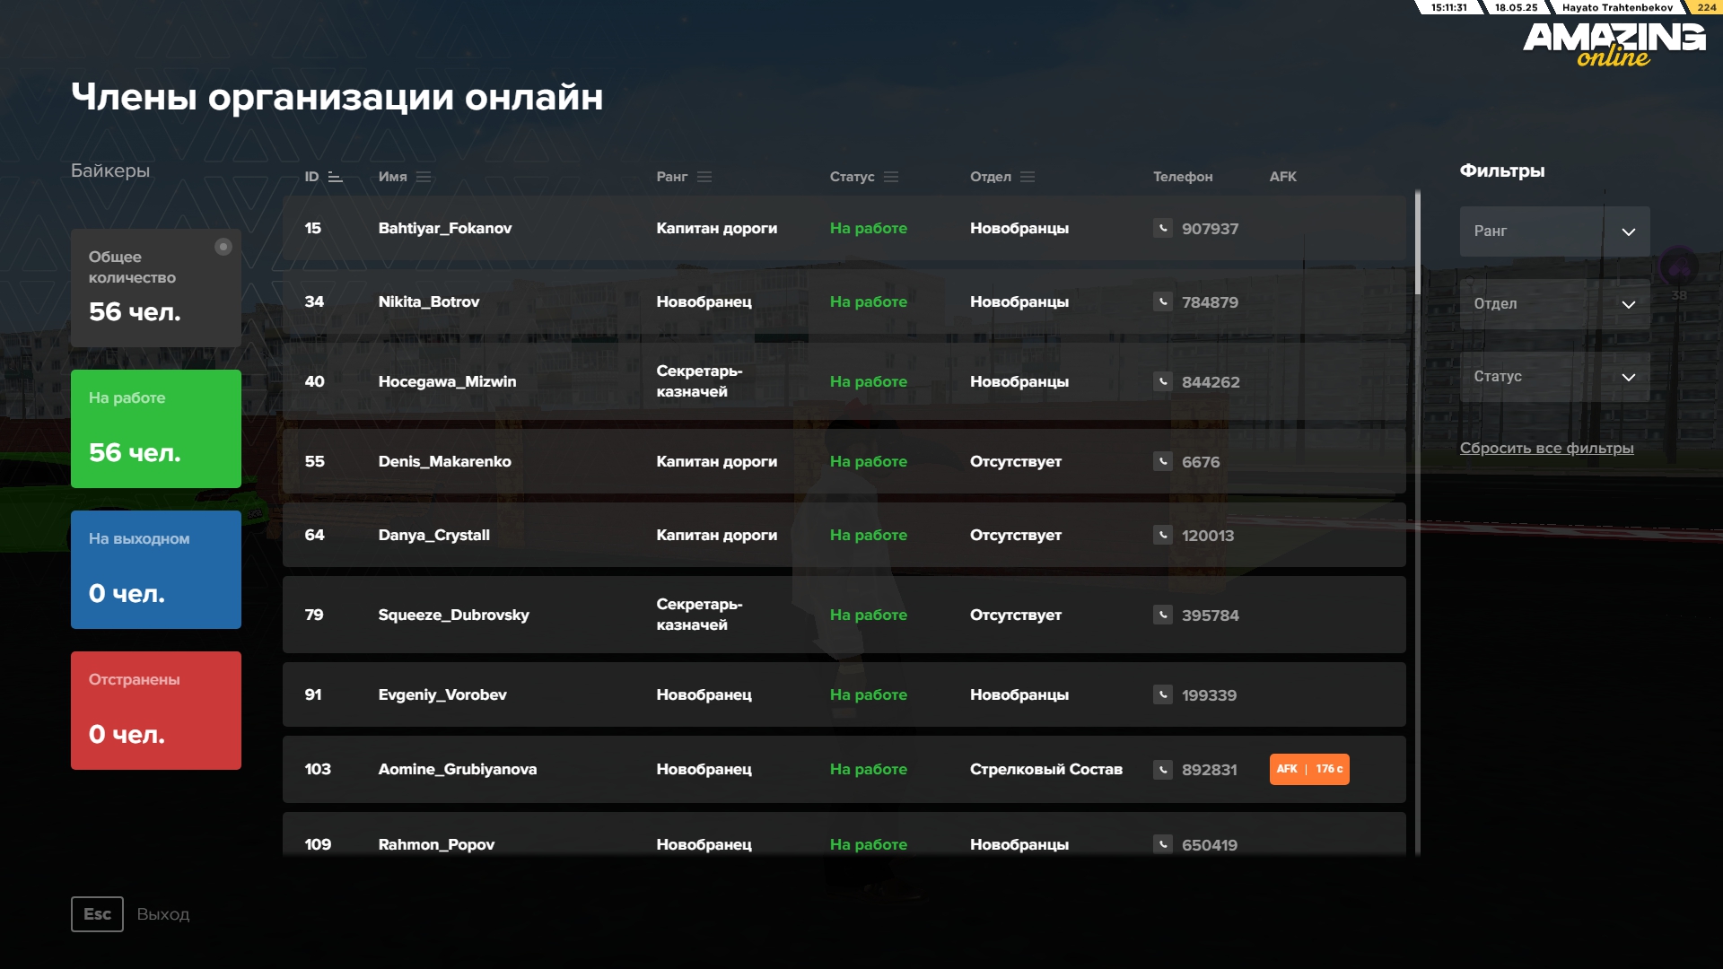Viewport: 1723px width, 969px height.
Task: Click the Ранг column sort icon
Action: pos(704,177)
